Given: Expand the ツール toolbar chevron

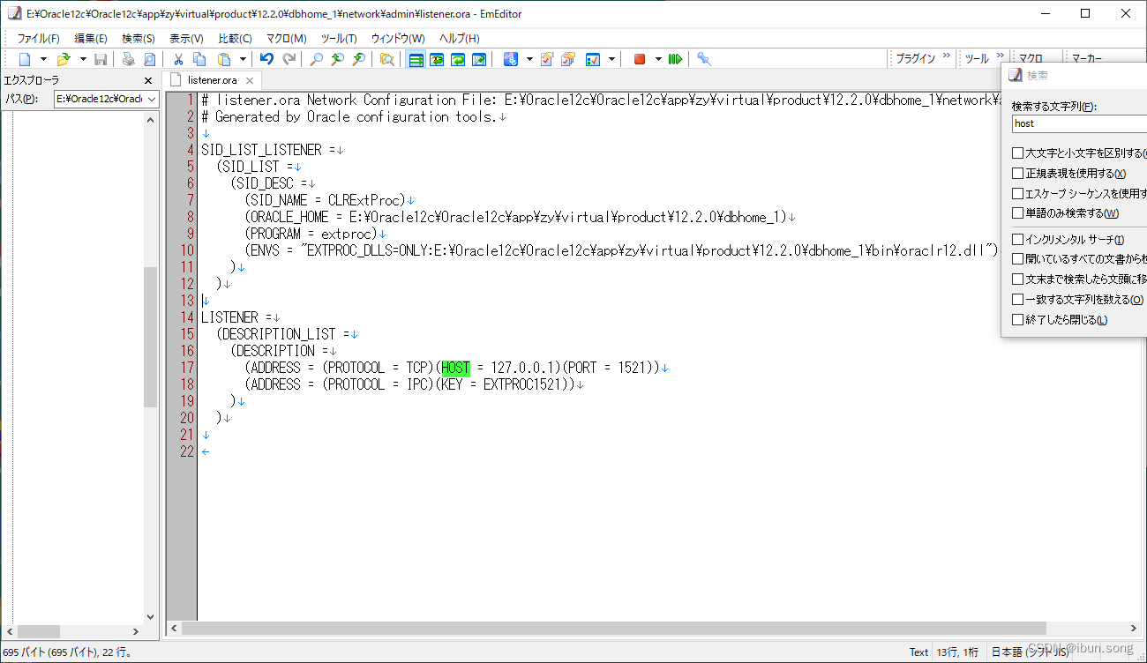Looking at the screenshot, I should pos(1000,56).
